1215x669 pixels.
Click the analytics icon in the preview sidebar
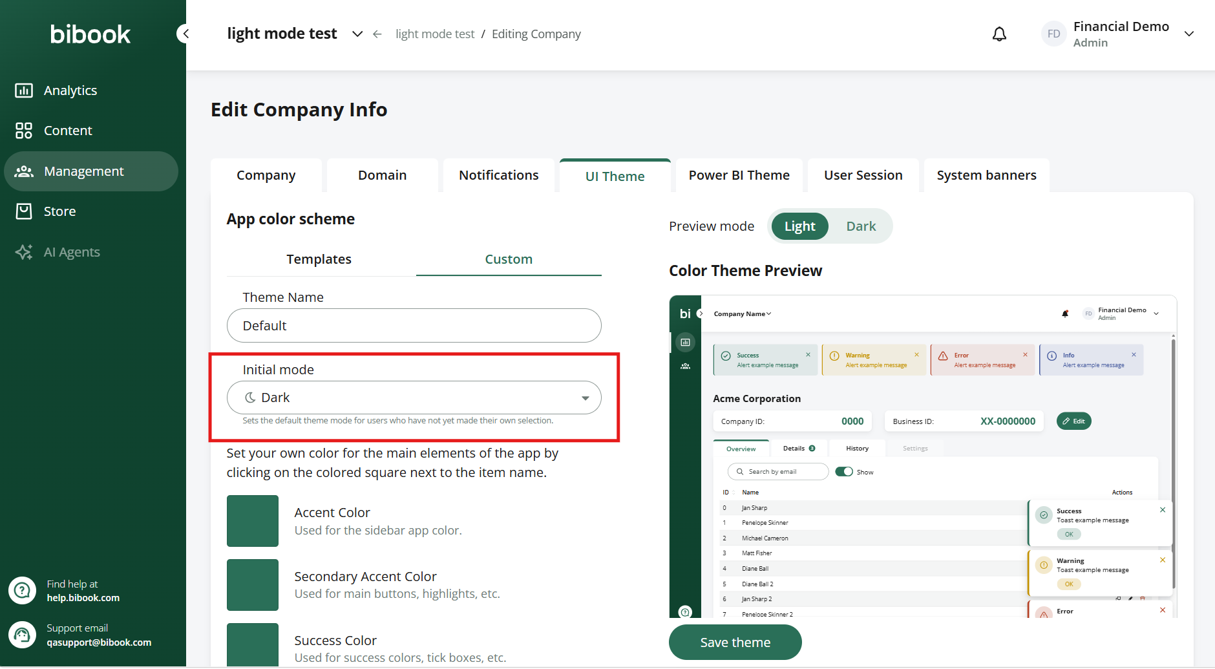pos(686,342)
